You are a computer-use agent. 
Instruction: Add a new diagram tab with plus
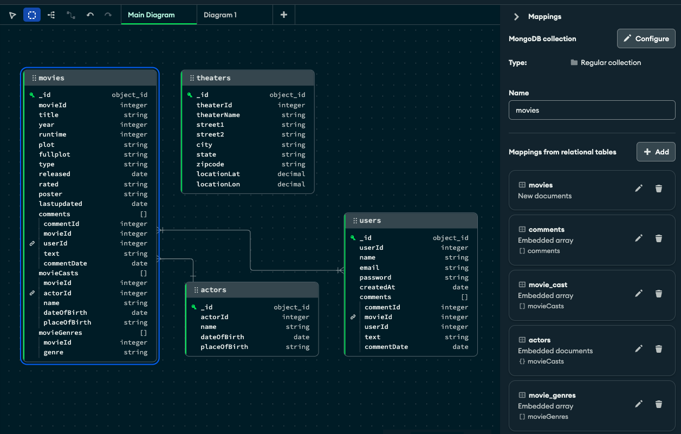[284, 15]
